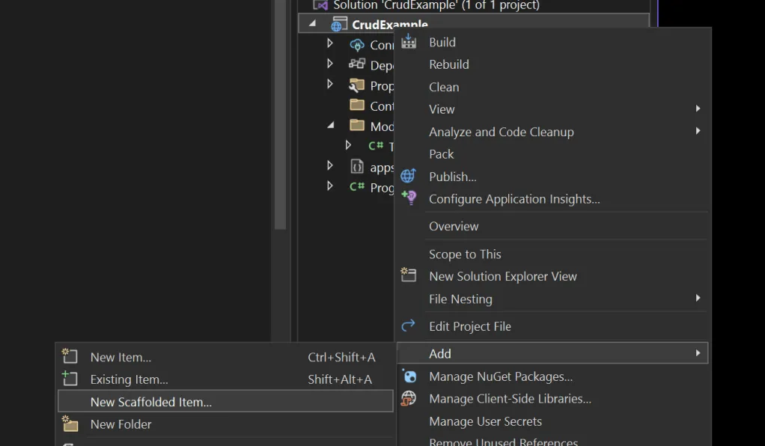Open the File Nesting submenu arrow

point(698,298)
